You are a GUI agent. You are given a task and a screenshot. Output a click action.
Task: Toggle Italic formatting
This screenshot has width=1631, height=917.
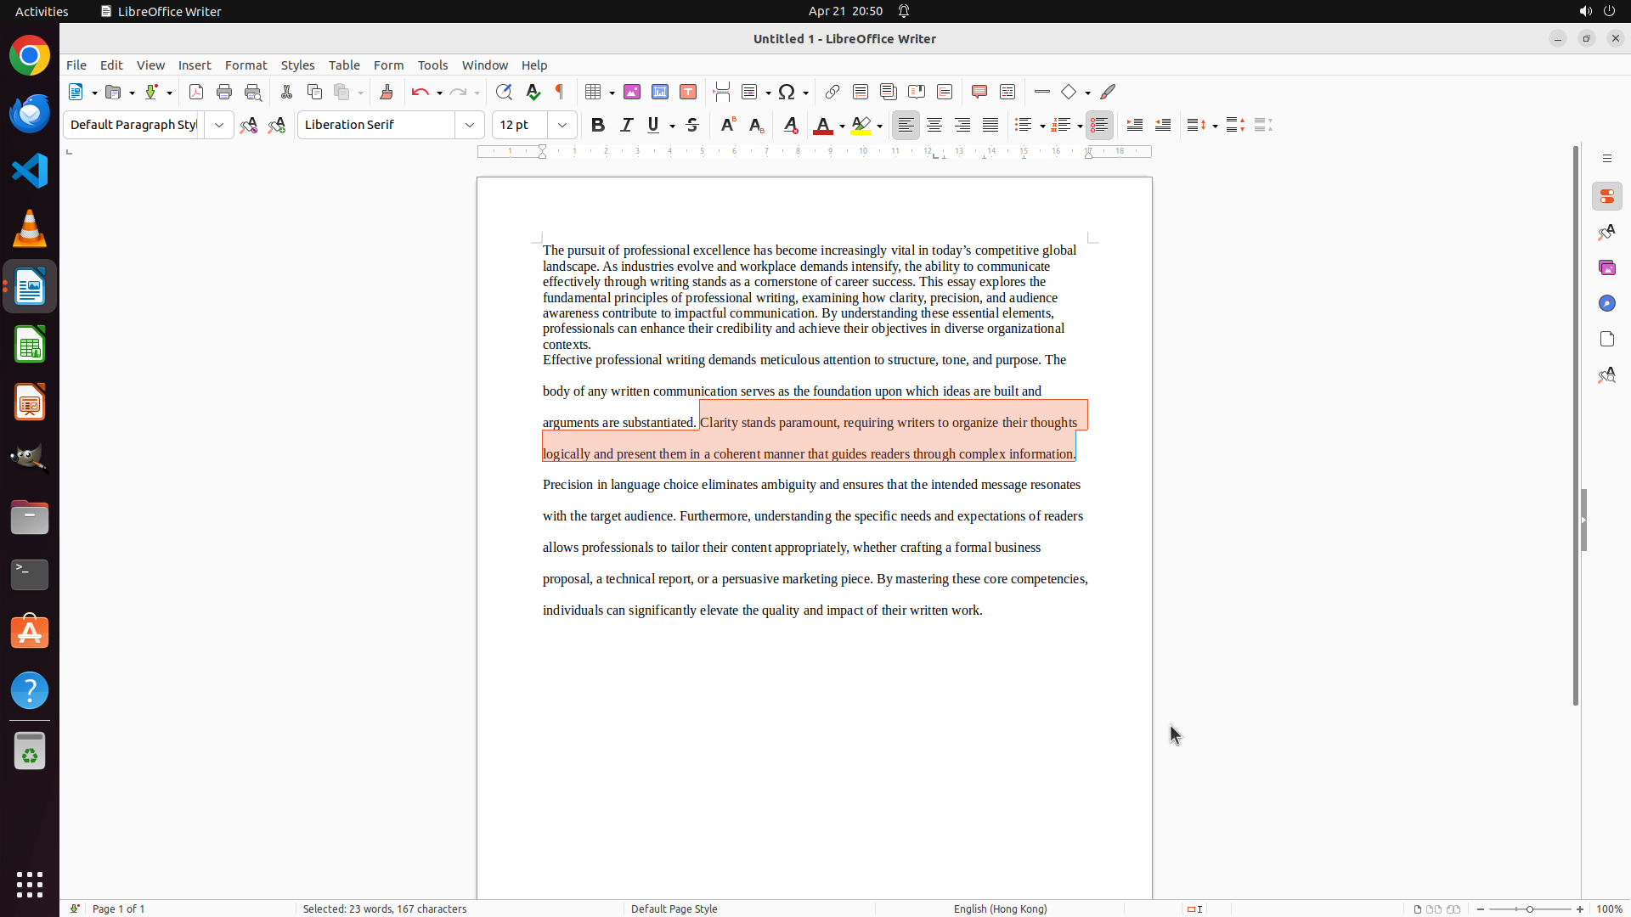tap(626, 125)
